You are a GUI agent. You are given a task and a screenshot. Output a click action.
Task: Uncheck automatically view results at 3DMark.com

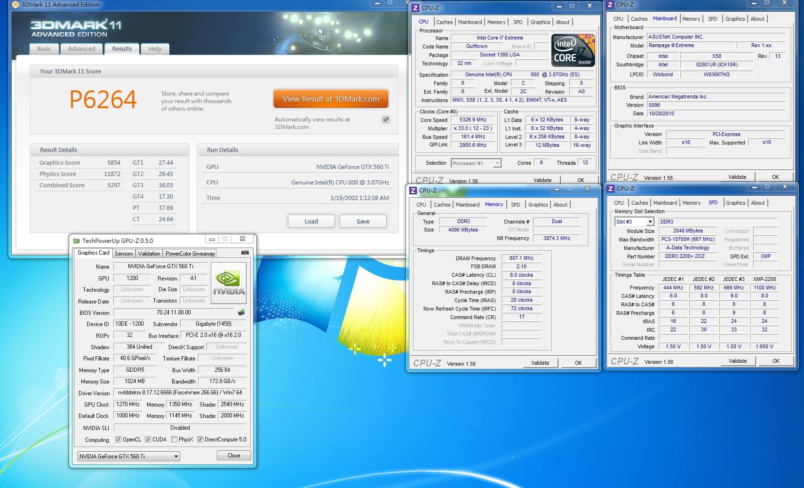click(x=386, y=120)
